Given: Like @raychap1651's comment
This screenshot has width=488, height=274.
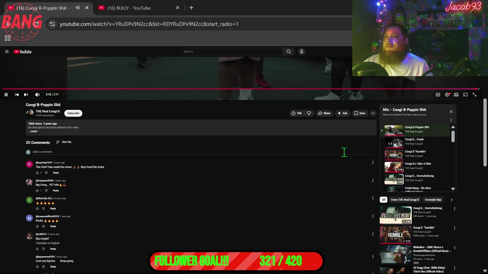Looking at the screenshot, I should pos(37,173).
